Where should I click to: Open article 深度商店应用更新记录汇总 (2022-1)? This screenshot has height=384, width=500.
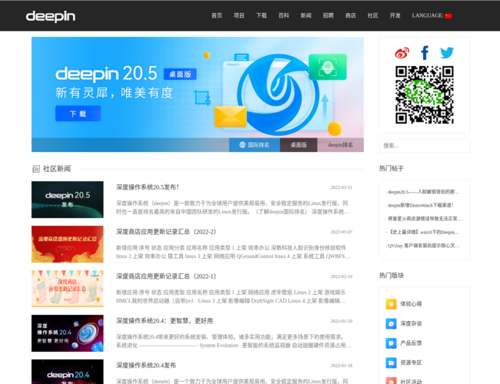(x=166, y=276)
